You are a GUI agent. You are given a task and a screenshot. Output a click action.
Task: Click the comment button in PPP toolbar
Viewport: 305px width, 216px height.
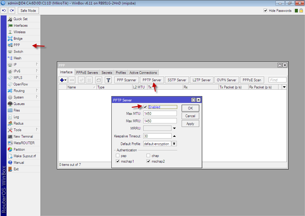(x=99, y=80)
